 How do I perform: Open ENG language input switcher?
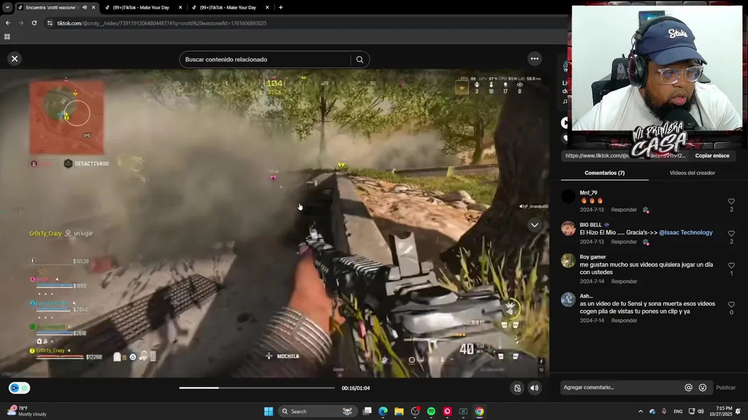(x=678, y=411)
